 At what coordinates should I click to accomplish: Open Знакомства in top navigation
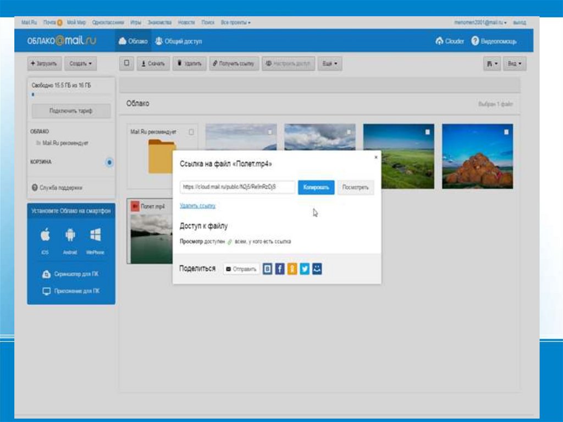pyautogui.click(x=159, y=23)
